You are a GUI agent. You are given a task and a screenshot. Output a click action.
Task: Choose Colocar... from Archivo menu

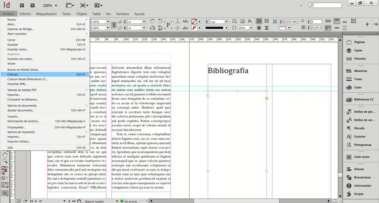45,75
